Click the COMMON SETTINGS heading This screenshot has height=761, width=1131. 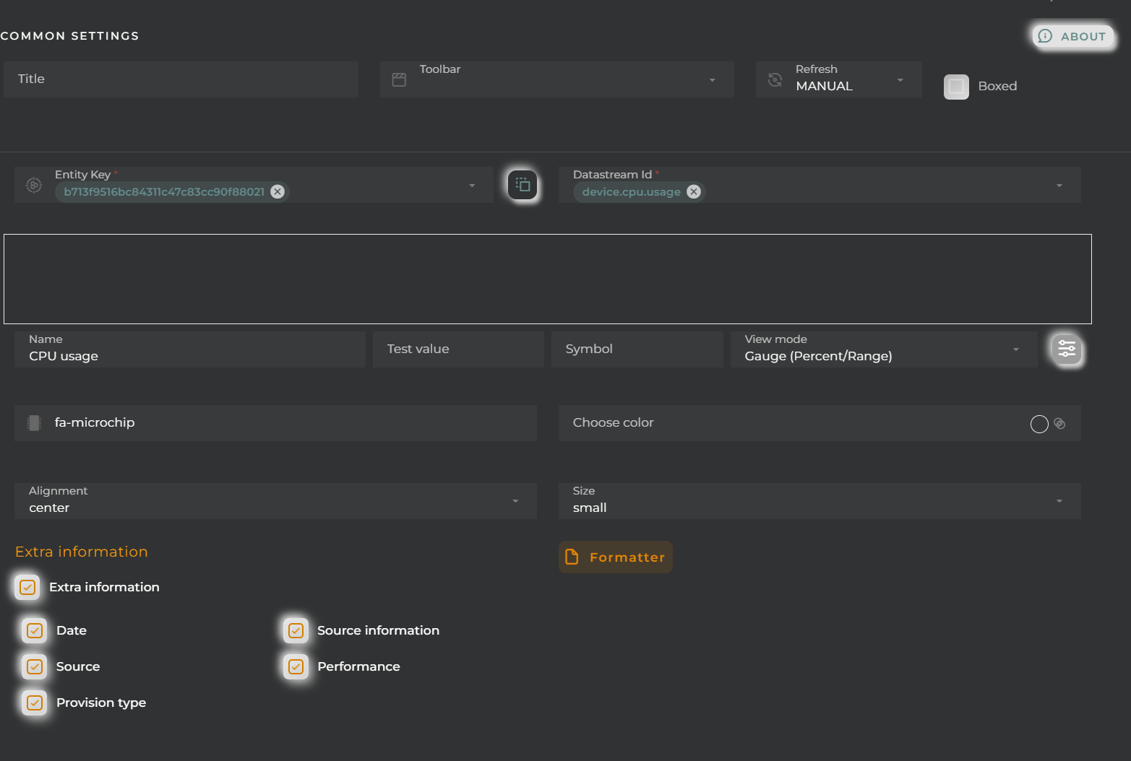point(69,36)
